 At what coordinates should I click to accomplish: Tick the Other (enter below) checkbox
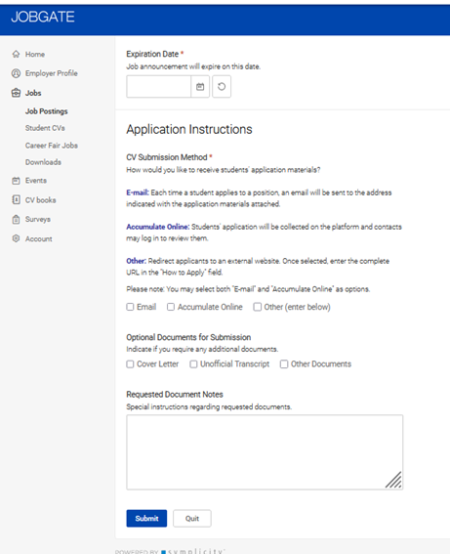258,307
